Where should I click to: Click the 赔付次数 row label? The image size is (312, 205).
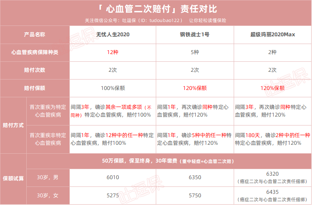point(35,70)
